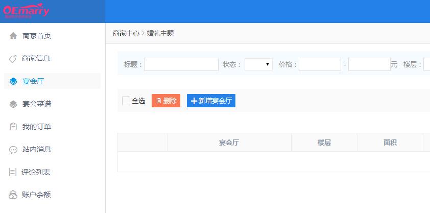Screen dimensions: 430x213
Task: Click the OEmarry logo
Action: [x=26, y=11]
